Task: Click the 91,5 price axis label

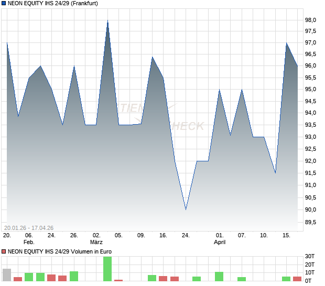Action: point(310,173)
